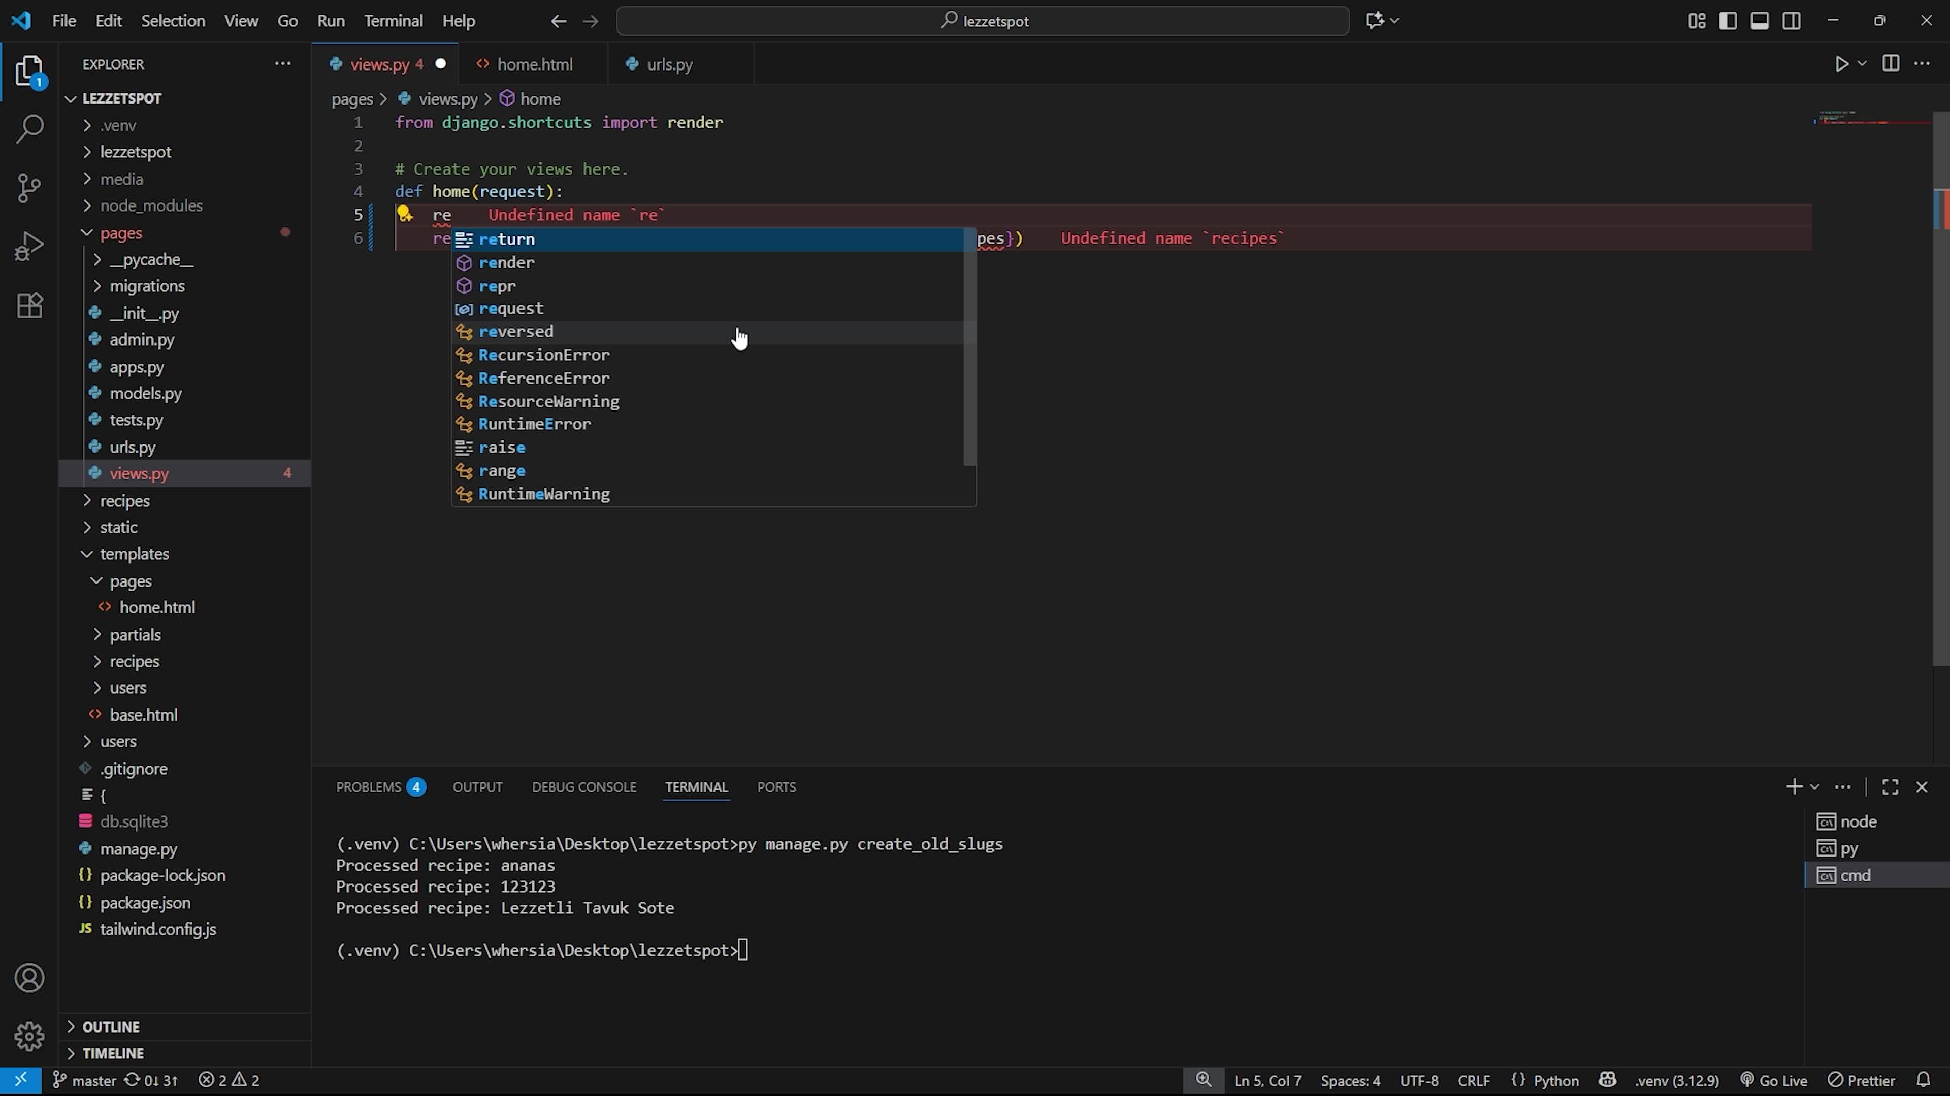The width and height of the screenshot is (1950, 1096).
Task: Run the Python file with play button
Action: click(1841, 64)
